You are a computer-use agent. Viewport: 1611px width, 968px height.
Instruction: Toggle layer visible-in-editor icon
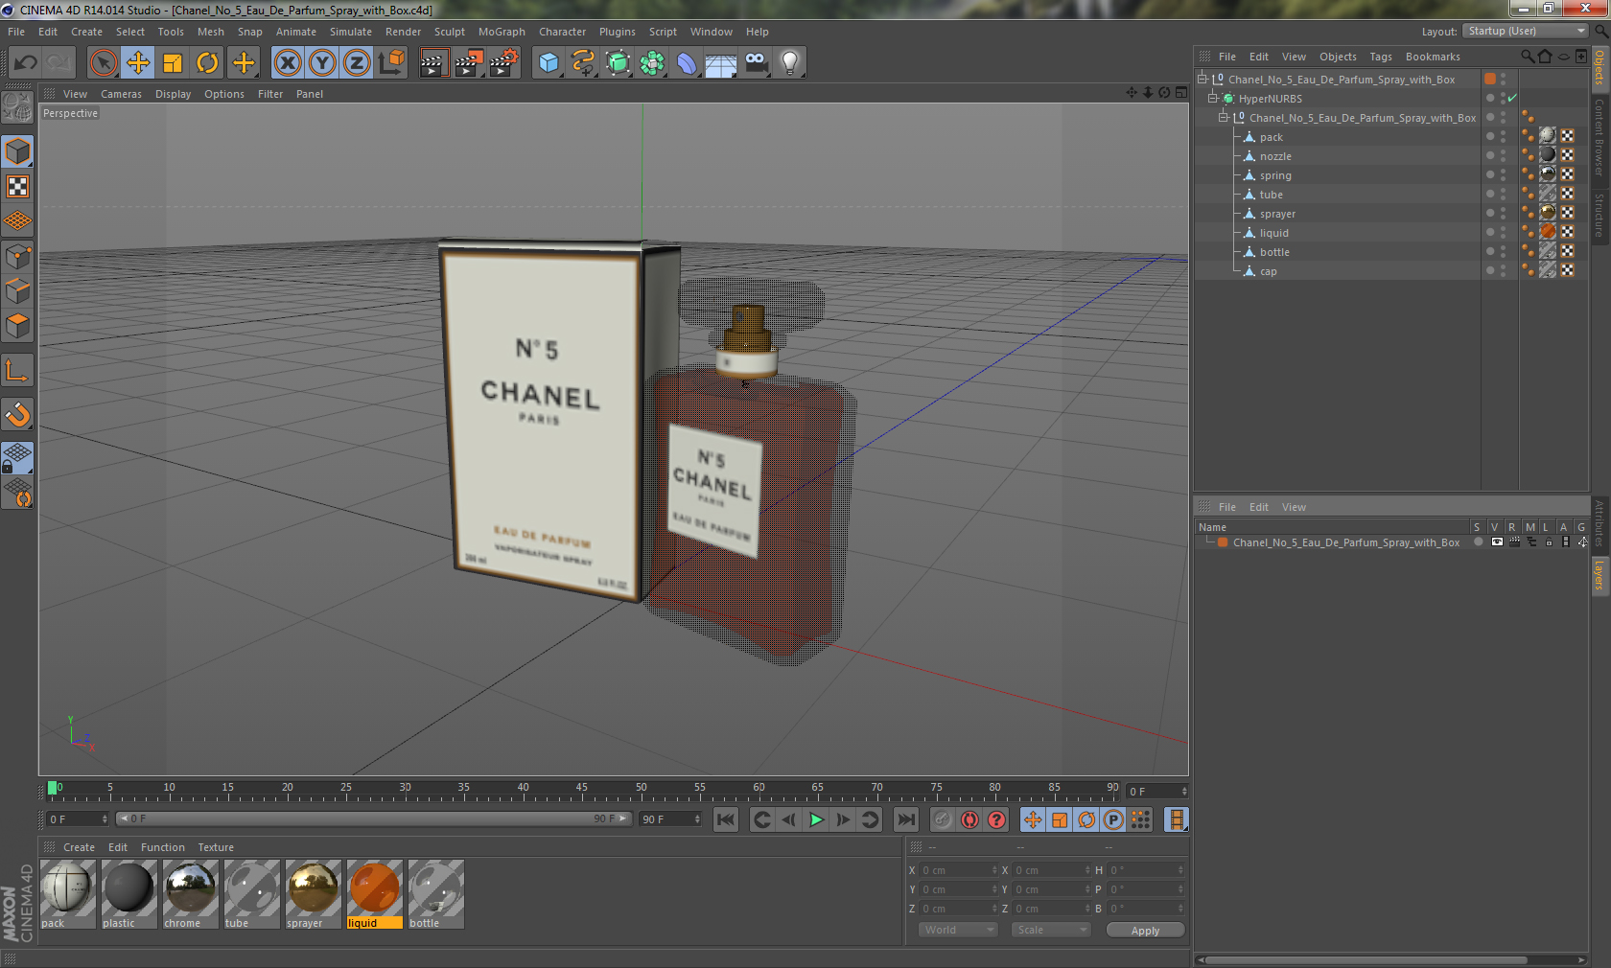(1496, 542)
